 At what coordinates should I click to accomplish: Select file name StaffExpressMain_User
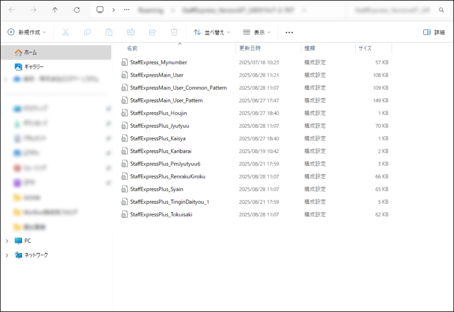157,75
